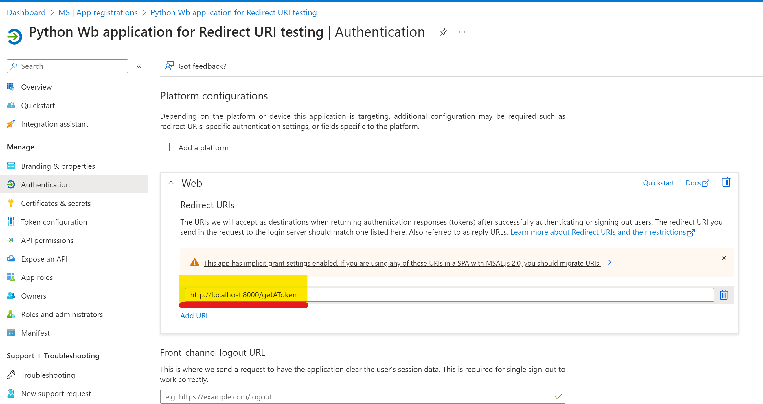Open API permissions page
The width and height of the screenshot is (763, 404).
click(x=47, y=240)
